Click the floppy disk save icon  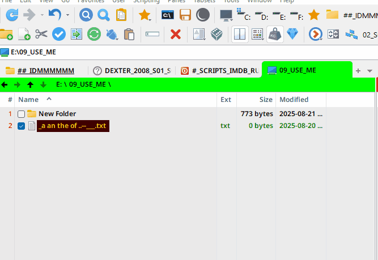[x=185, y=15]
